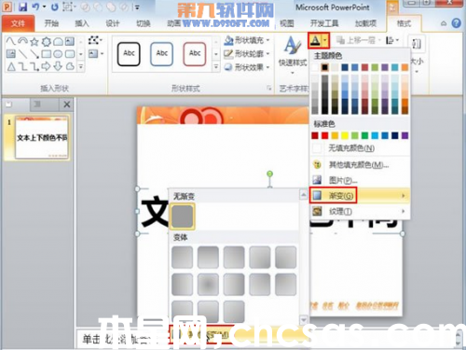466x350 pixels.
Task: Select the Arc shape in the shapes gallery
Action: pyautogui.click(x=22, y=41)
